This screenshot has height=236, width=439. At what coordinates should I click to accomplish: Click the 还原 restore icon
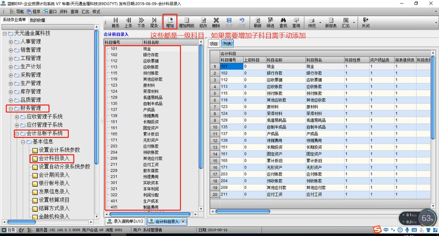tap(242, 23)
